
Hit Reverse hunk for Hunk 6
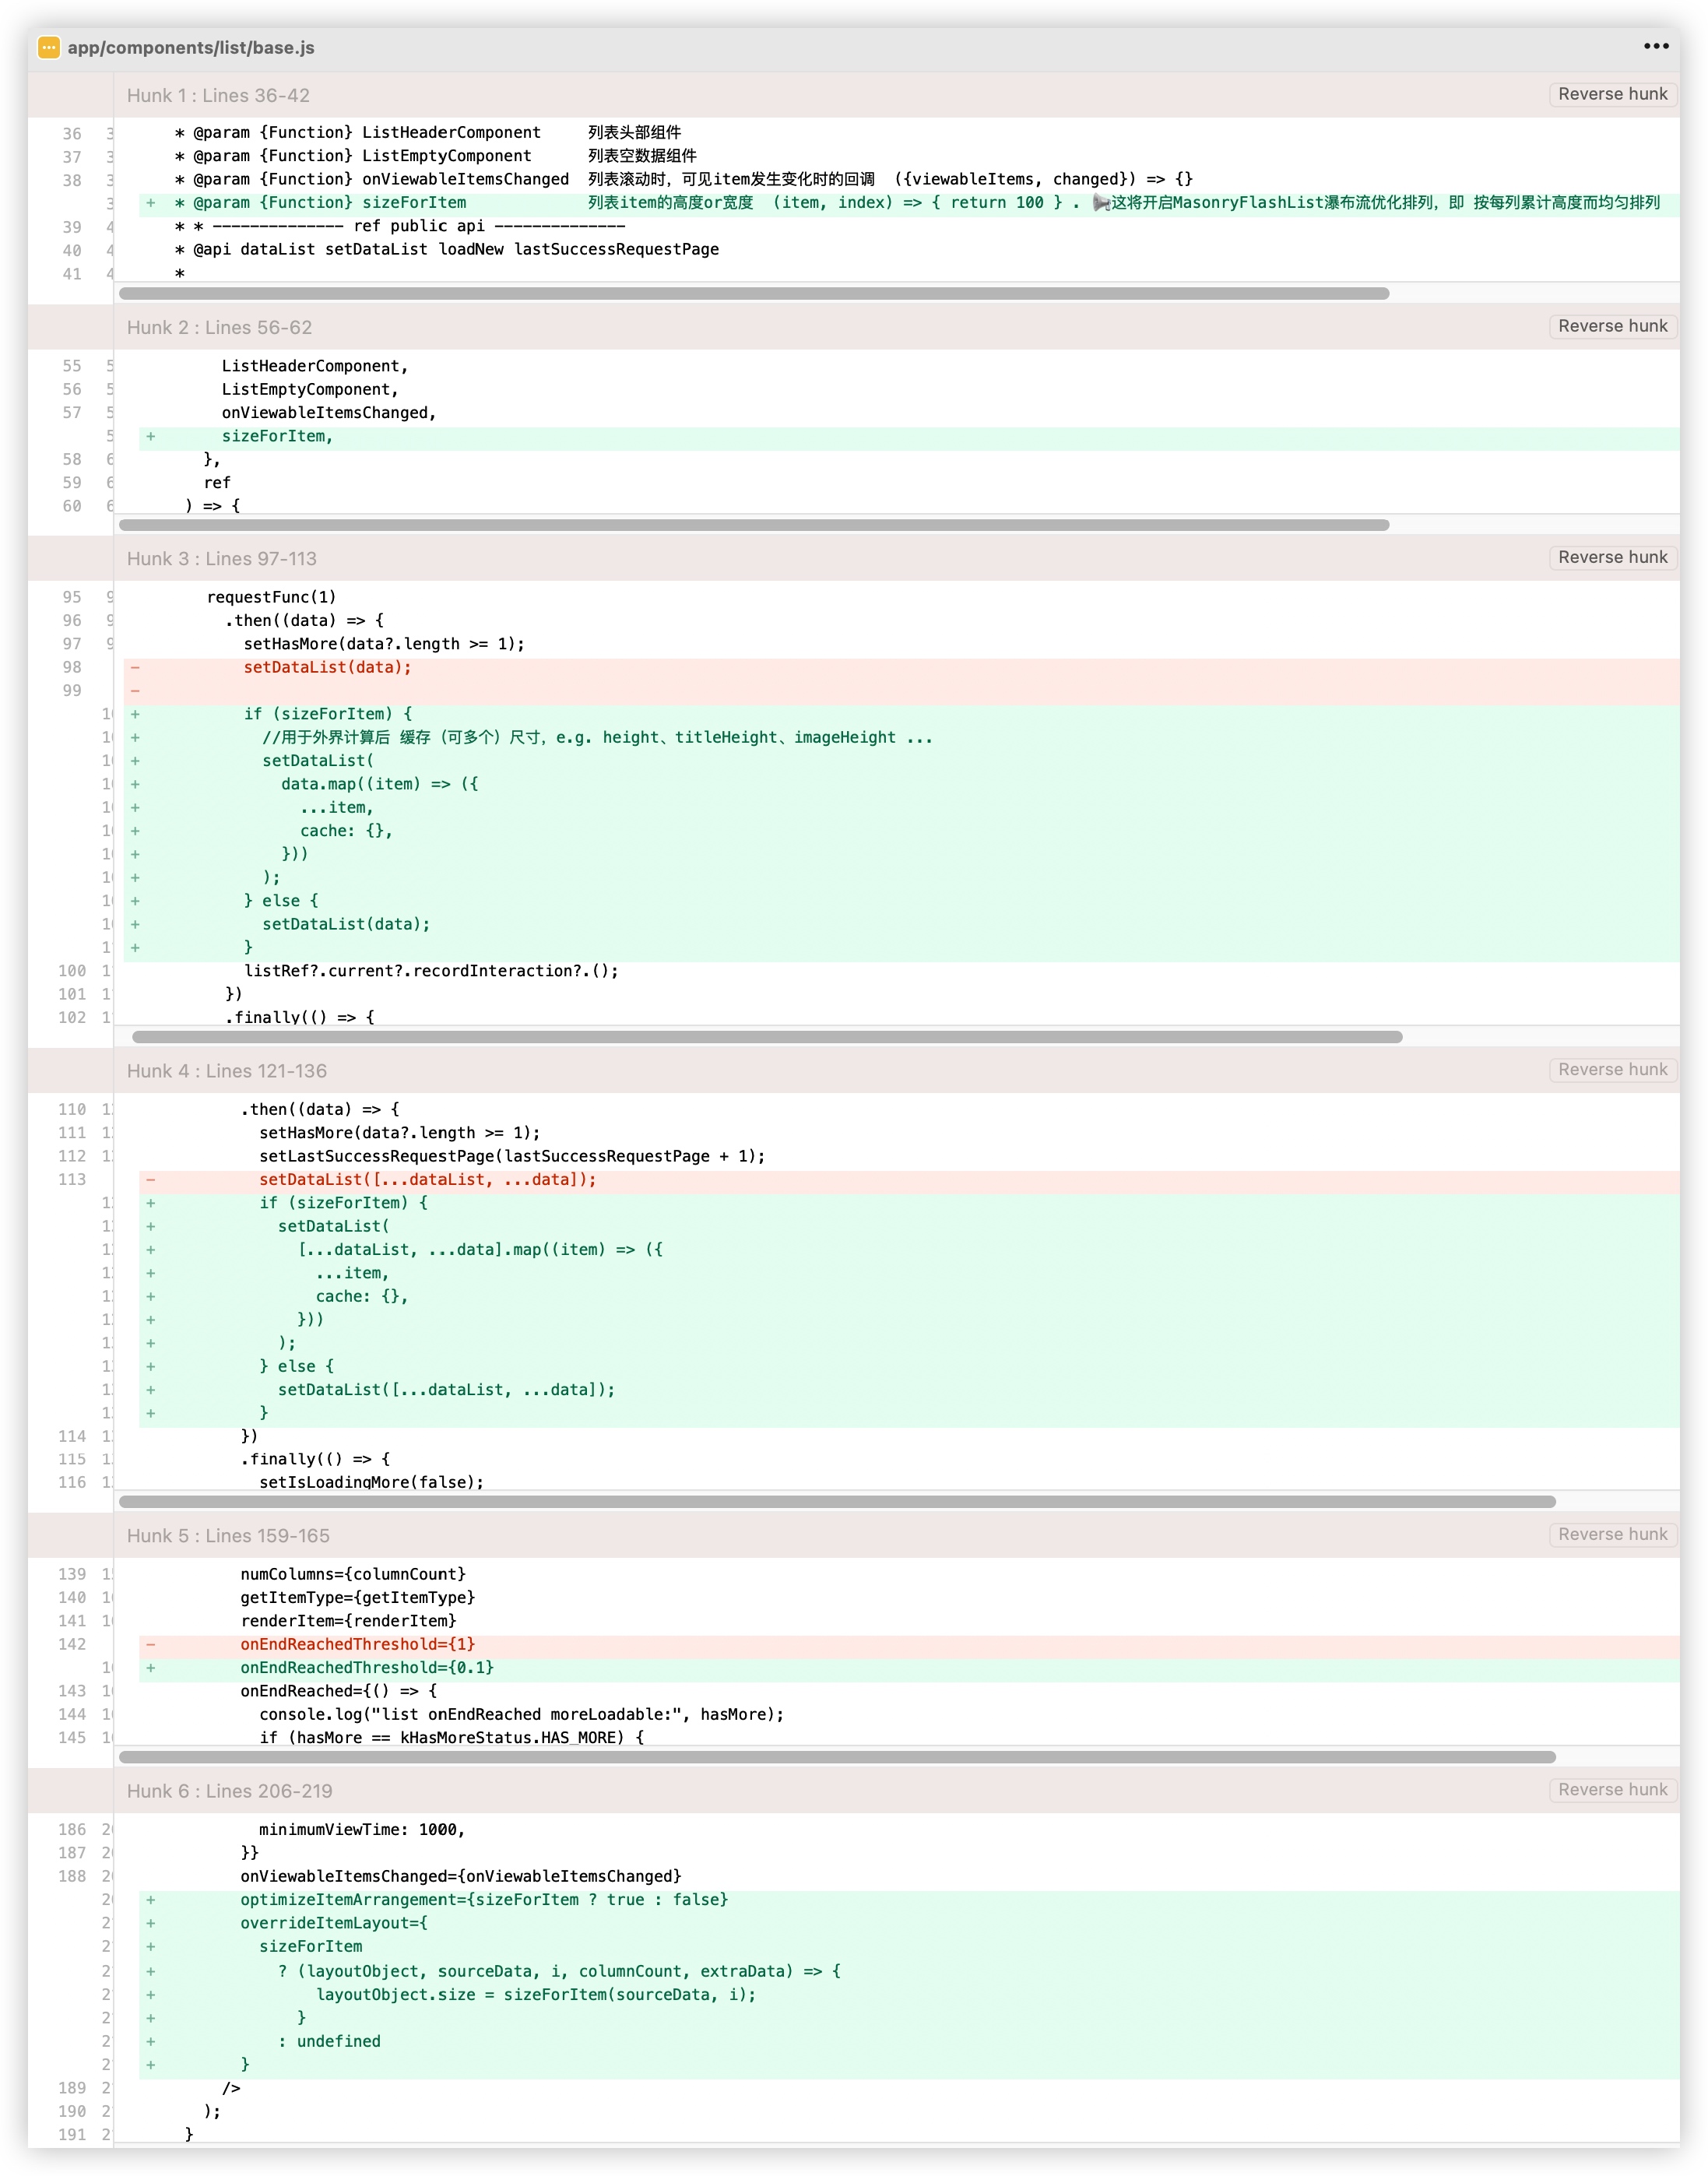coord(1612,1789)
